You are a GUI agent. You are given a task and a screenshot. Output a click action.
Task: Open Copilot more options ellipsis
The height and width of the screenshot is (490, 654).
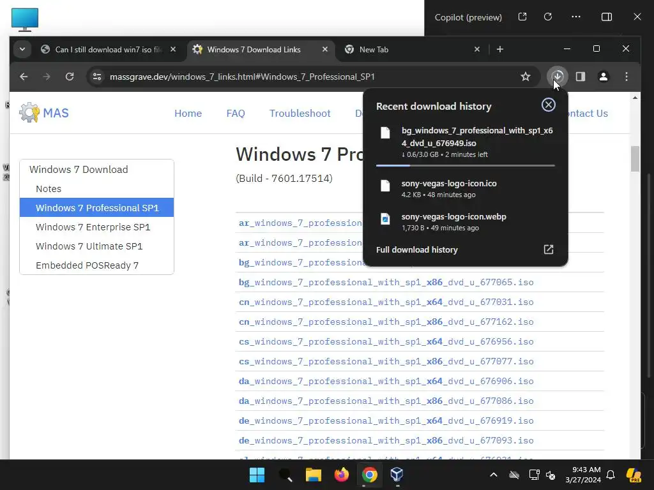(x=576, y=17)
